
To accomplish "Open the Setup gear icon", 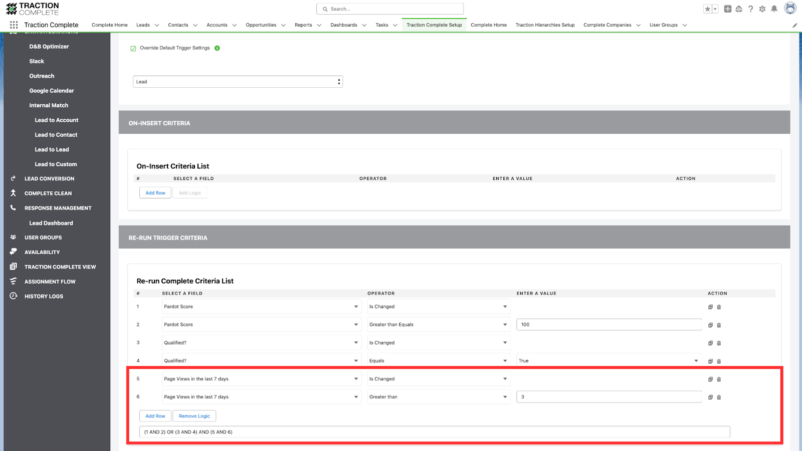I will (762, 9).
